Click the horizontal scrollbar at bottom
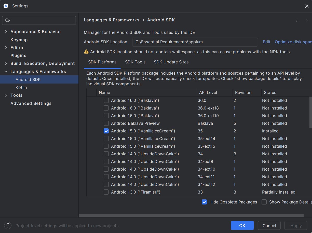The width and height of the screenshot is (312, 233). [x=191, y=215]
